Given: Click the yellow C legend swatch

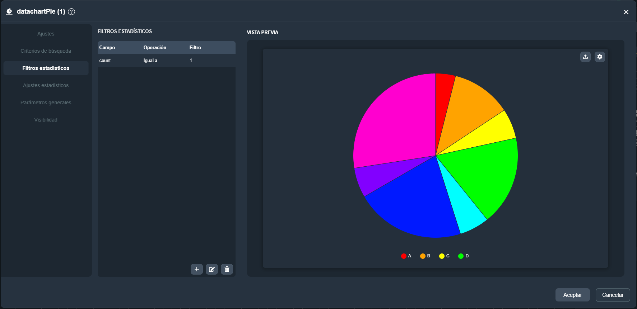Looking at the screenshot, I should click(442, 256).
